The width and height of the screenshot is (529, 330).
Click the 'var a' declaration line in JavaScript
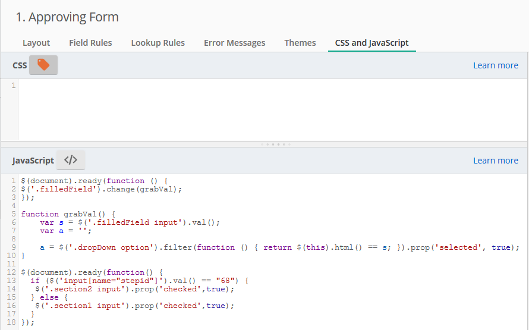pos(65,231)
